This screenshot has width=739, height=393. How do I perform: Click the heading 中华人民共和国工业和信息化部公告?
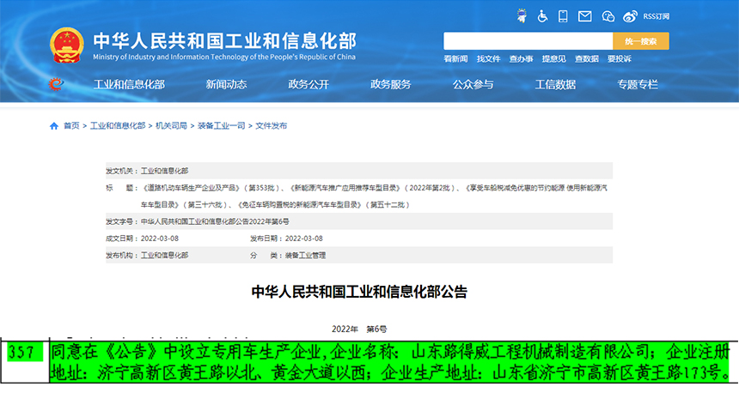[x=359, y=292]
